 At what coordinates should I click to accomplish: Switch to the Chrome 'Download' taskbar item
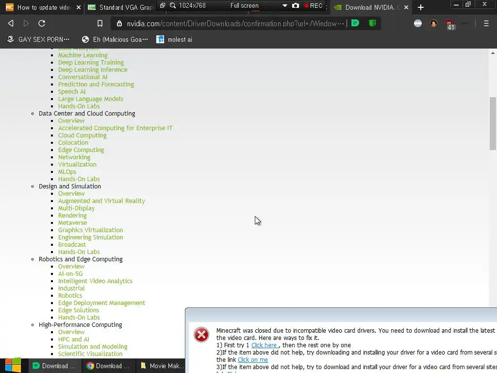pos(108,366)
